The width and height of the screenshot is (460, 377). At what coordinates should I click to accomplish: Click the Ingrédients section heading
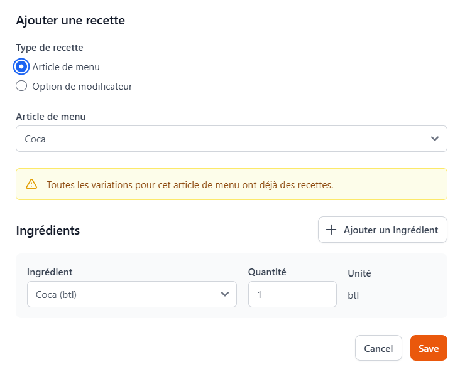point(48,230)
